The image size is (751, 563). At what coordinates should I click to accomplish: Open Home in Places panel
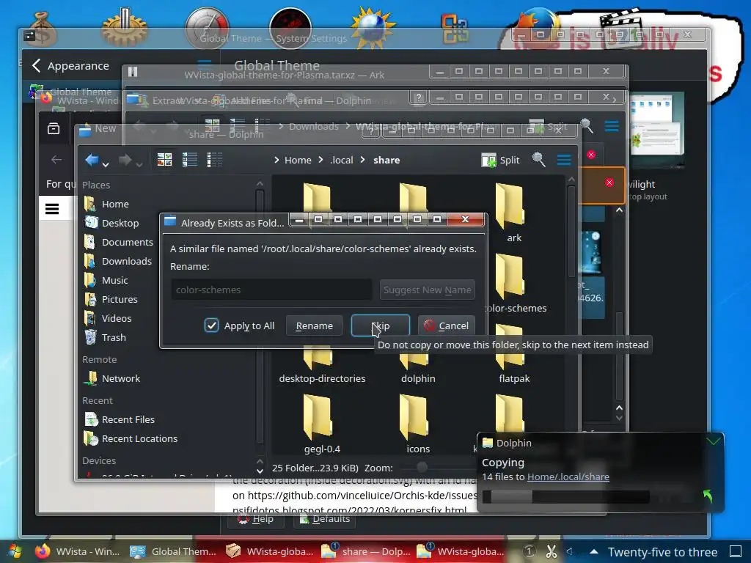pyautogui.click(x=115, y=204)
